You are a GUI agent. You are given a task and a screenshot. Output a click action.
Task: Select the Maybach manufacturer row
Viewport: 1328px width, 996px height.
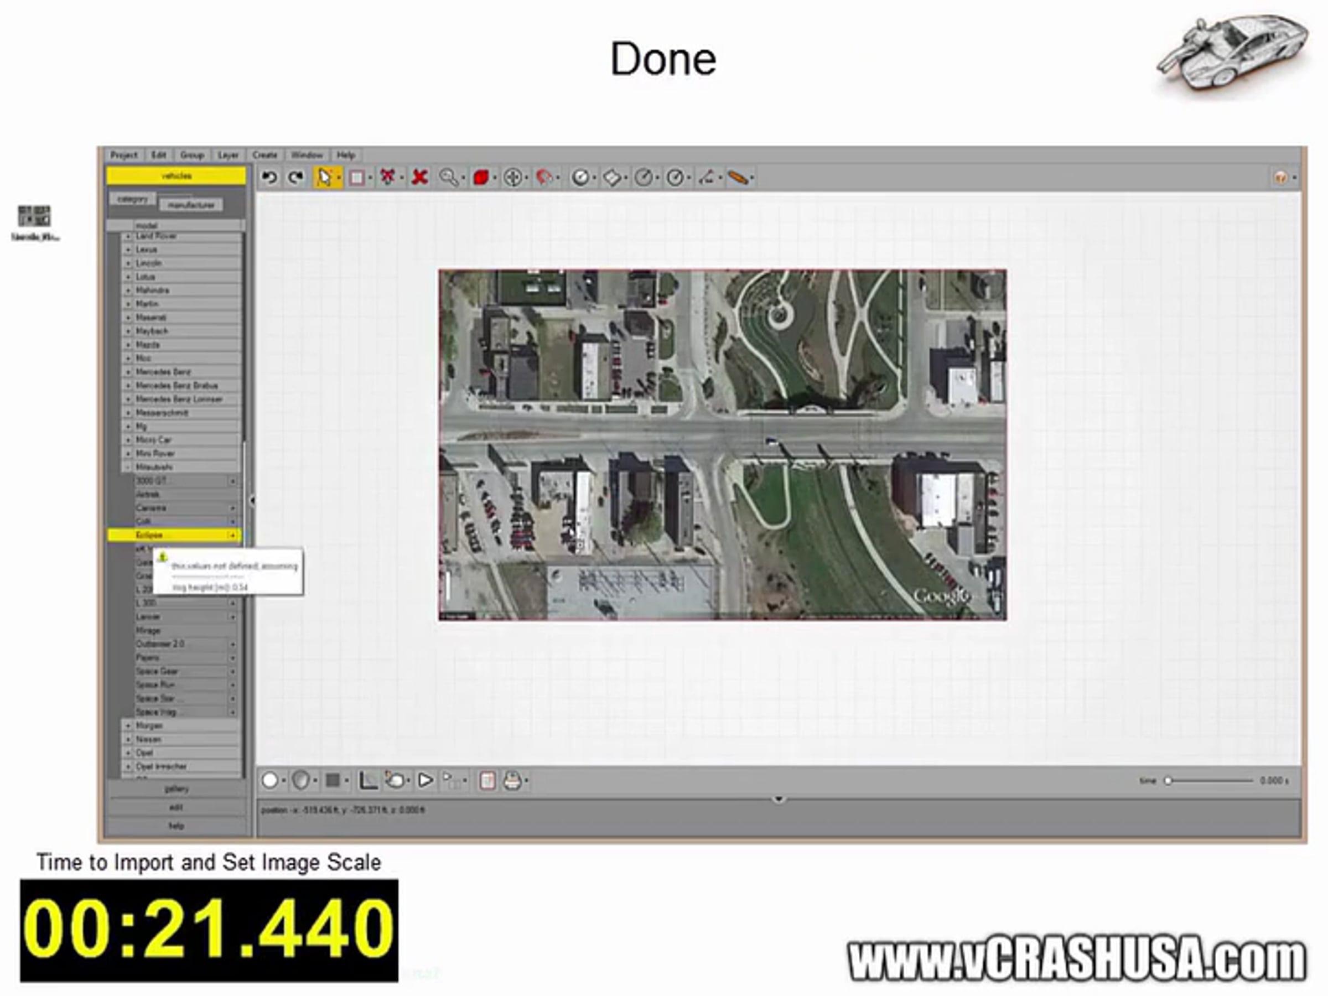pos(182,331)
